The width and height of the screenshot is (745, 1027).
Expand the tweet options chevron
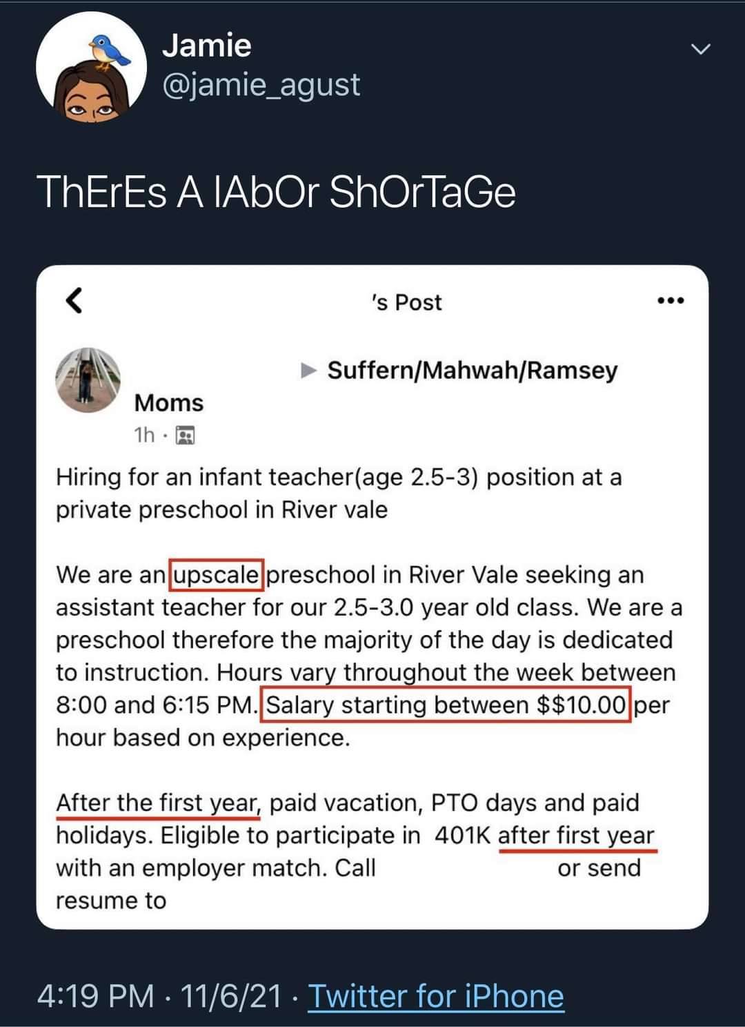(701, 50)
